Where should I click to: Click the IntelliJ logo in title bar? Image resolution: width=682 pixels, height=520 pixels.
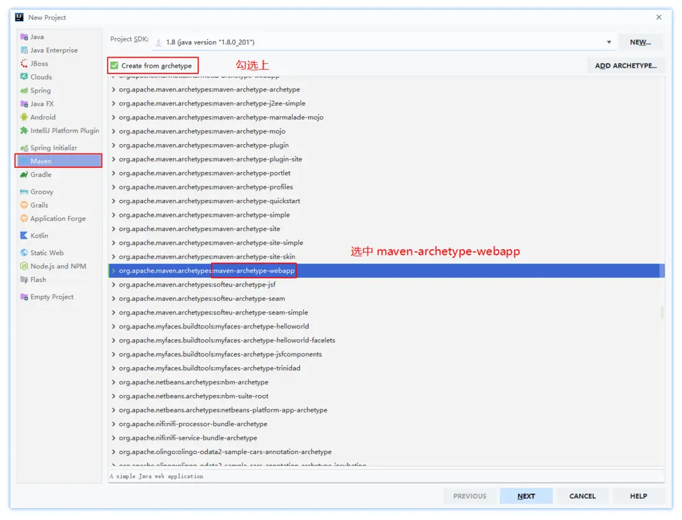pos(19,17)
